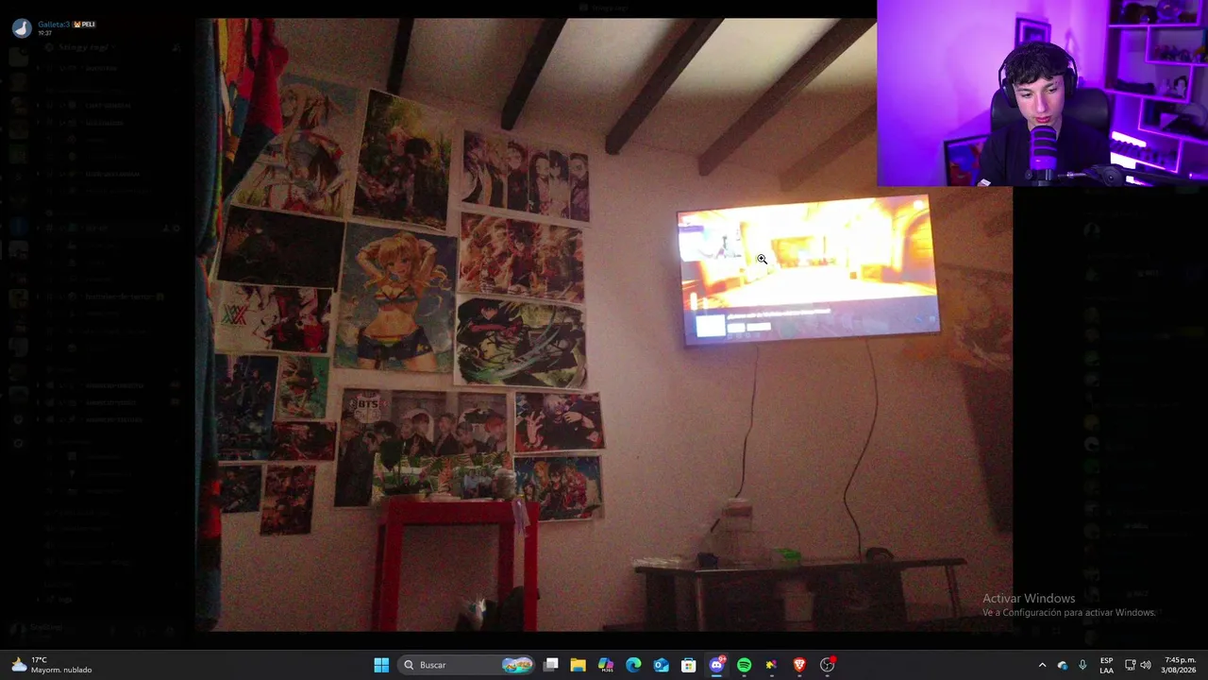Click the PELI server tag badge
The width and height of the screenshot is (1208, 680).
click(85, 24)
